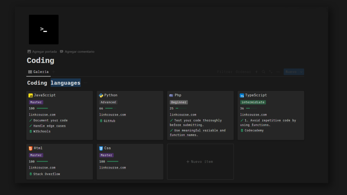The width and height of the screenshot is (347, 195).
Task: Click the Html5 shield icon
Action: click(31, 148)
